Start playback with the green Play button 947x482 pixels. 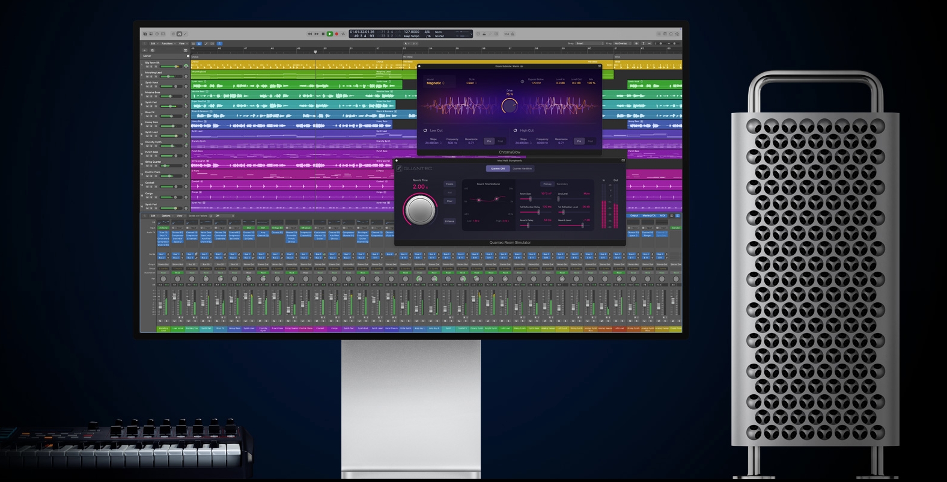[x=330, y=34]
